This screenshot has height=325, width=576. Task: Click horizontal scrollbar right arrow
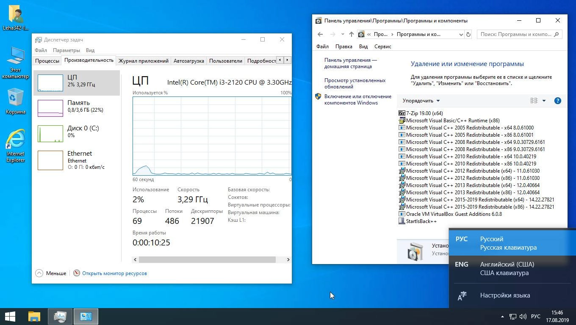click(288, 259)
